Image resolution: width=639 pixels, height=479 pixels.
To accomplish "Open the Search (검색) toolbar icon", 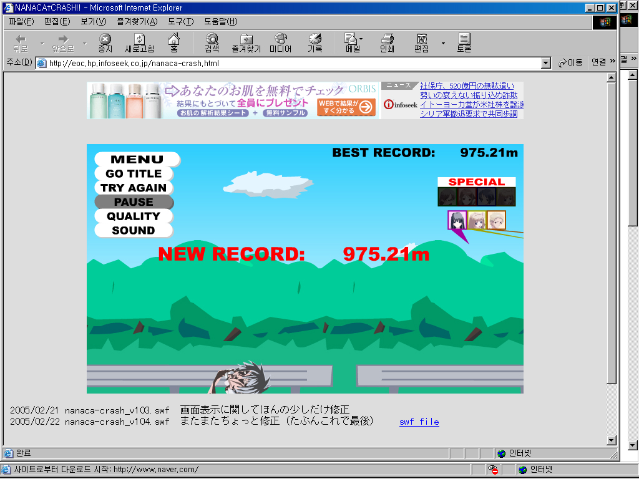I will tap(212, 42).
